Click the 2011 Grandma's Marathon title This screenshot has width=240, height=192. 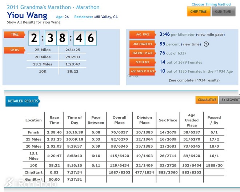pos(53,7)
